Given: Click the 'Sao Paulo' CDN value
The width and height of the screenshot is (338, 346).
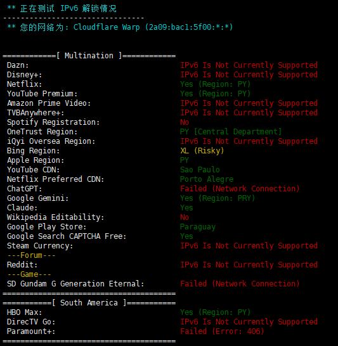Looking at the screenshot, I should (200, 170).
